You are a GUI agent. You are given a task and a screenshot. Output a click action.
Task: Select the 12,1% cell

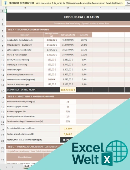click(84, 55)
